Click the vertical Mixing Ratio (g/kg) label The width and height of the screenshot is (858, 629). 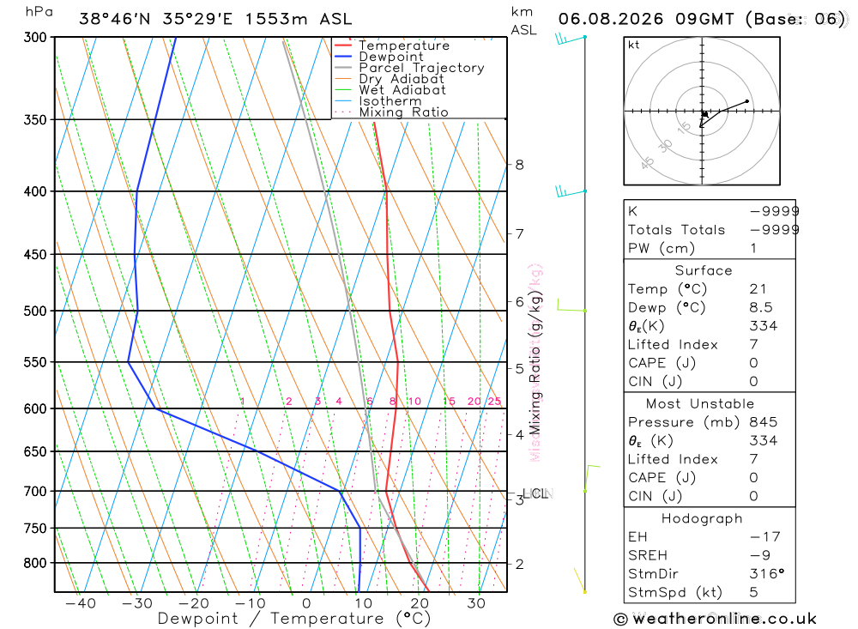pos(535,362)
